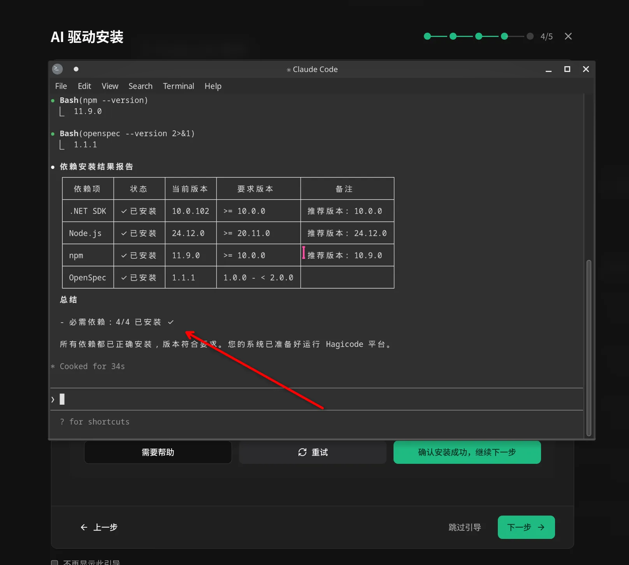Viewport: 629px width, 565px height.
Task: Expand the Terminal menu
Action: [x=178, y=86]
